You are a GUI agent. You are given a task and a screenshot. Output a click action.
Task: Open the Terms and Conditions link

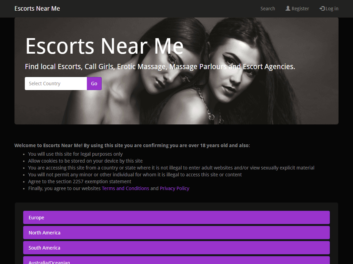tap(125, 188)
